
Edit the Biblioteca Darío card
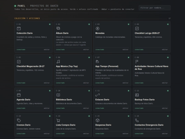[x=86, y=108]
